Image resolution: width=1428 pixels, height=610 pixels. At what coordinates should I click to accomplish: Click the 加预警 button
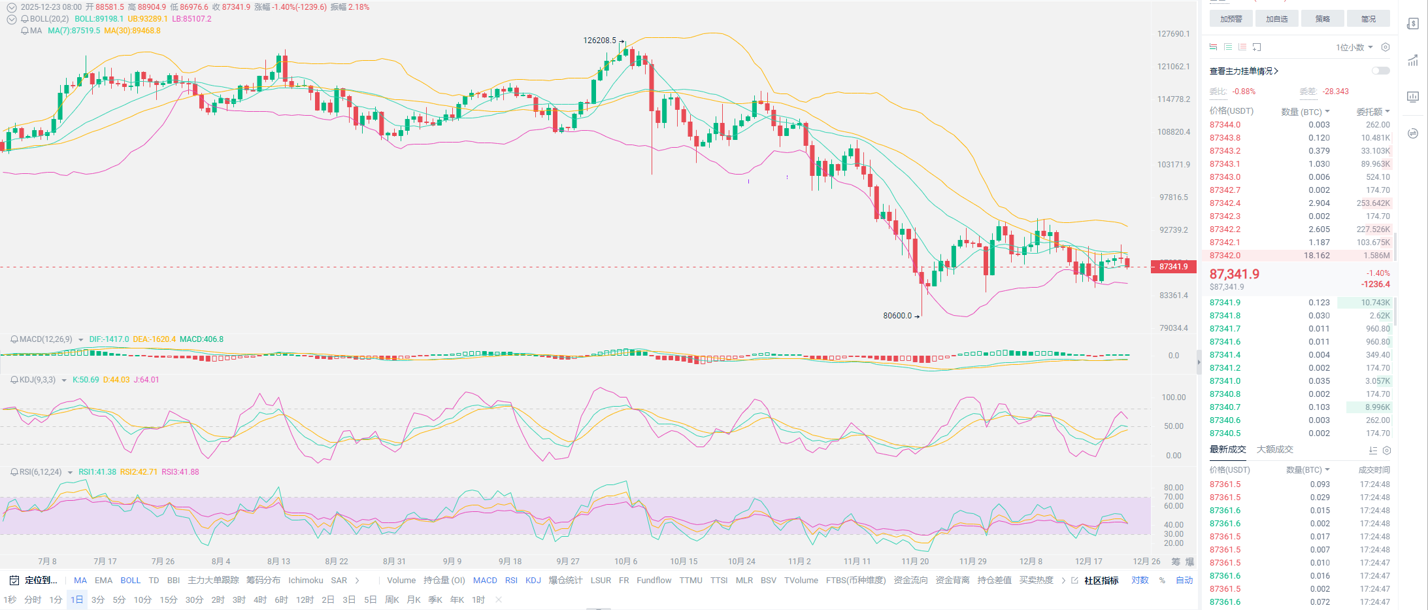(x=1231, y=19)
